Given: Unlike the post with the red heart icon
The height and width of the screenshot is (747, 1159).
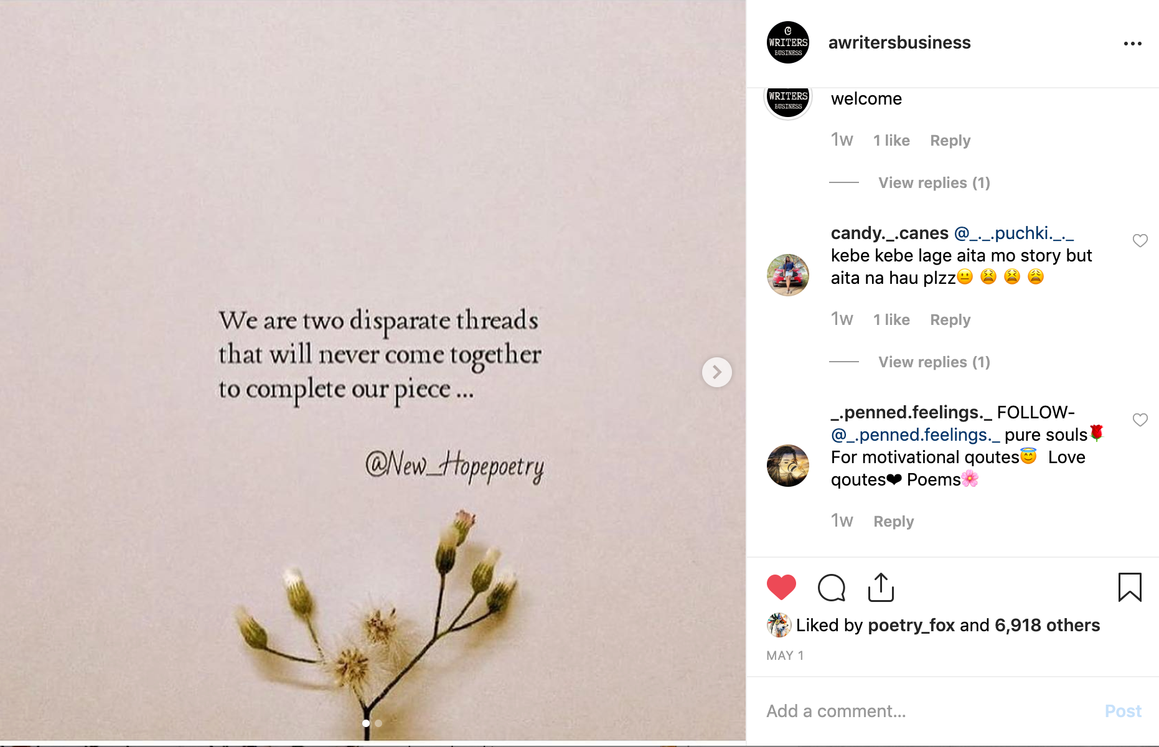Looking at the screenshot, I should pos(781,587).
